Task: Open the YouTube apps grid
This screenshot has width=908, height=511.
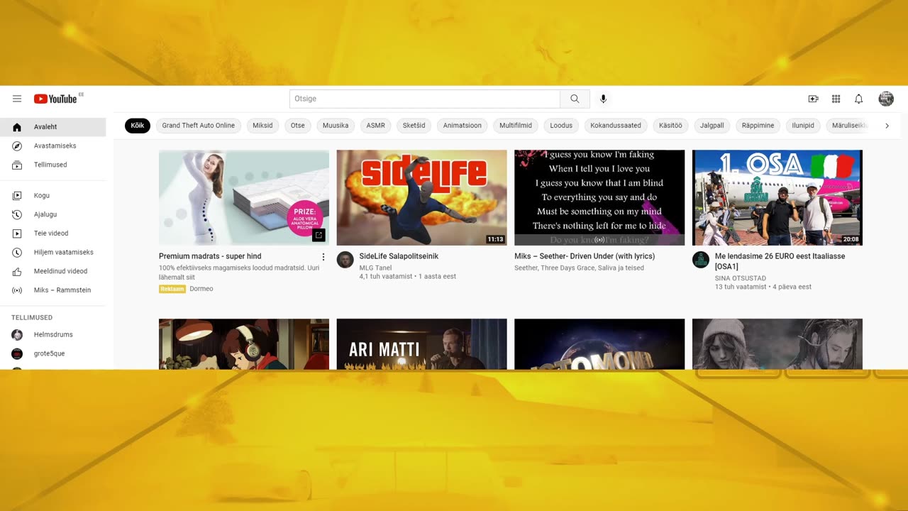Action: pyautogui.click(x=836, y=99)
